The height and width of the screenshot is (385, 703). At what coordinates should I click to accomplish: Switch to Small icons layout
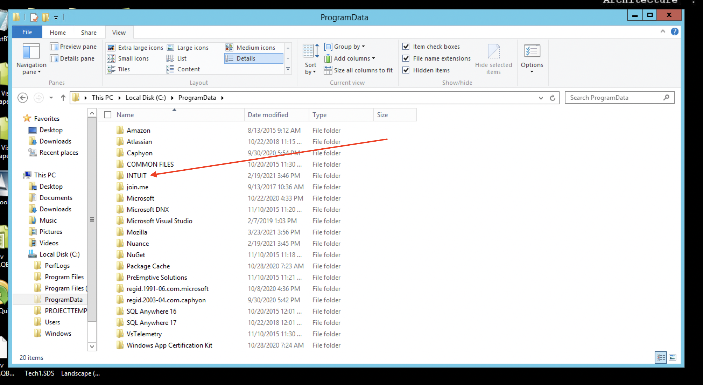click(x=128, y=58)
